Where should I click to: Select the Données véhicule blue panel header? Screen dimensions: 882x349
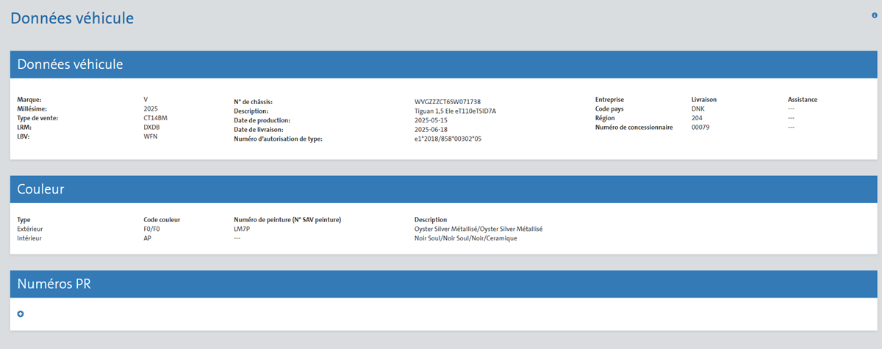[441, 65]
